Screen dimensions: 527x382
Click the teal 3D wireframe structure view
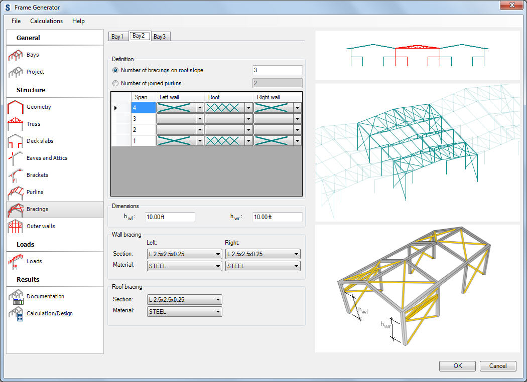point(417,152)
